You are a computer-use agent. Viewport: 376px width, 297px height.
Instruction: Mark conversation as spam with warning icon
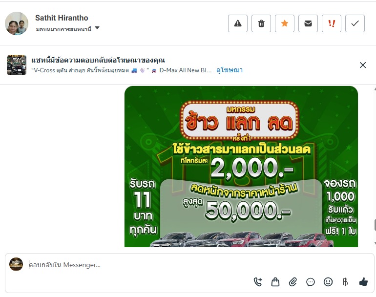[238, 23]
